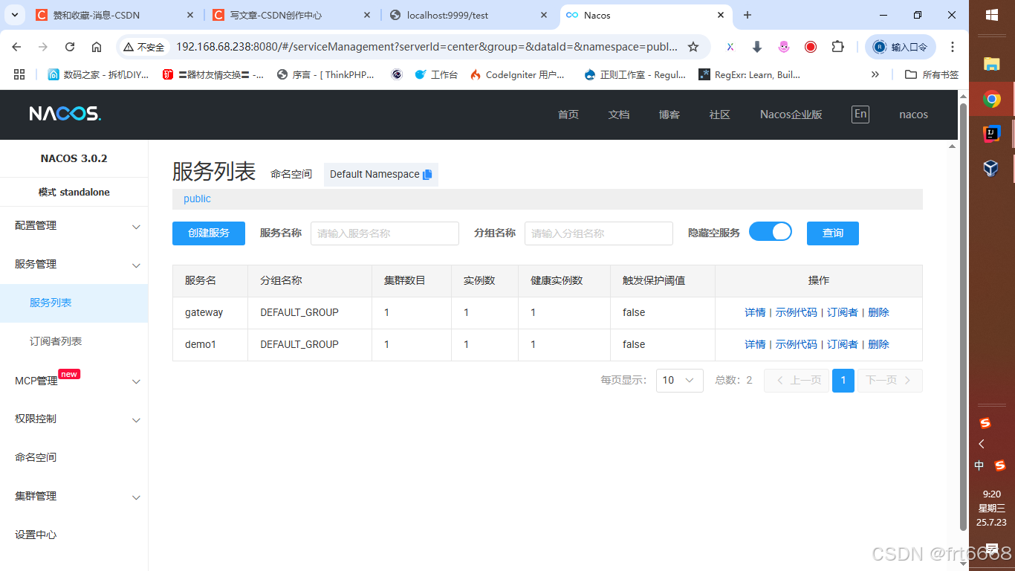This screenshot has width=1015, height=571.
Task: Switch to 写文章-CSDN创作中心 tab
Action: pos(291,15)
